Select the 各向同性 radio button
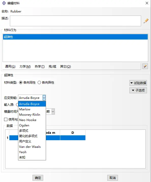Screen dimensions: 151x182 click(21, 83)
